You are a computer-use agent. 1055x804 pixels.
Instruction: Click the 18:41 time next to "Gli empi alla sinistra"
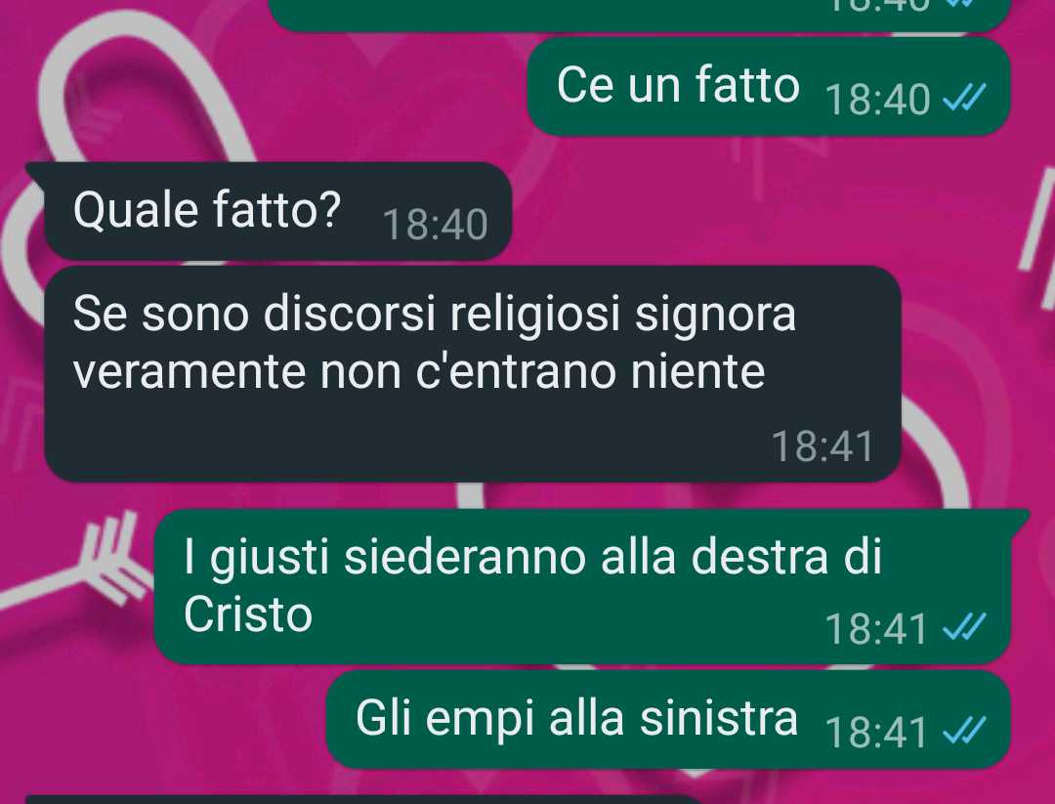[877, 733]
